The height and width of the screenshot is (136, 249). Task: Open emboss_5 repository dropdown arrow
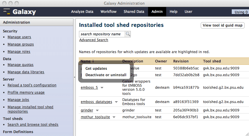(102, 87)
